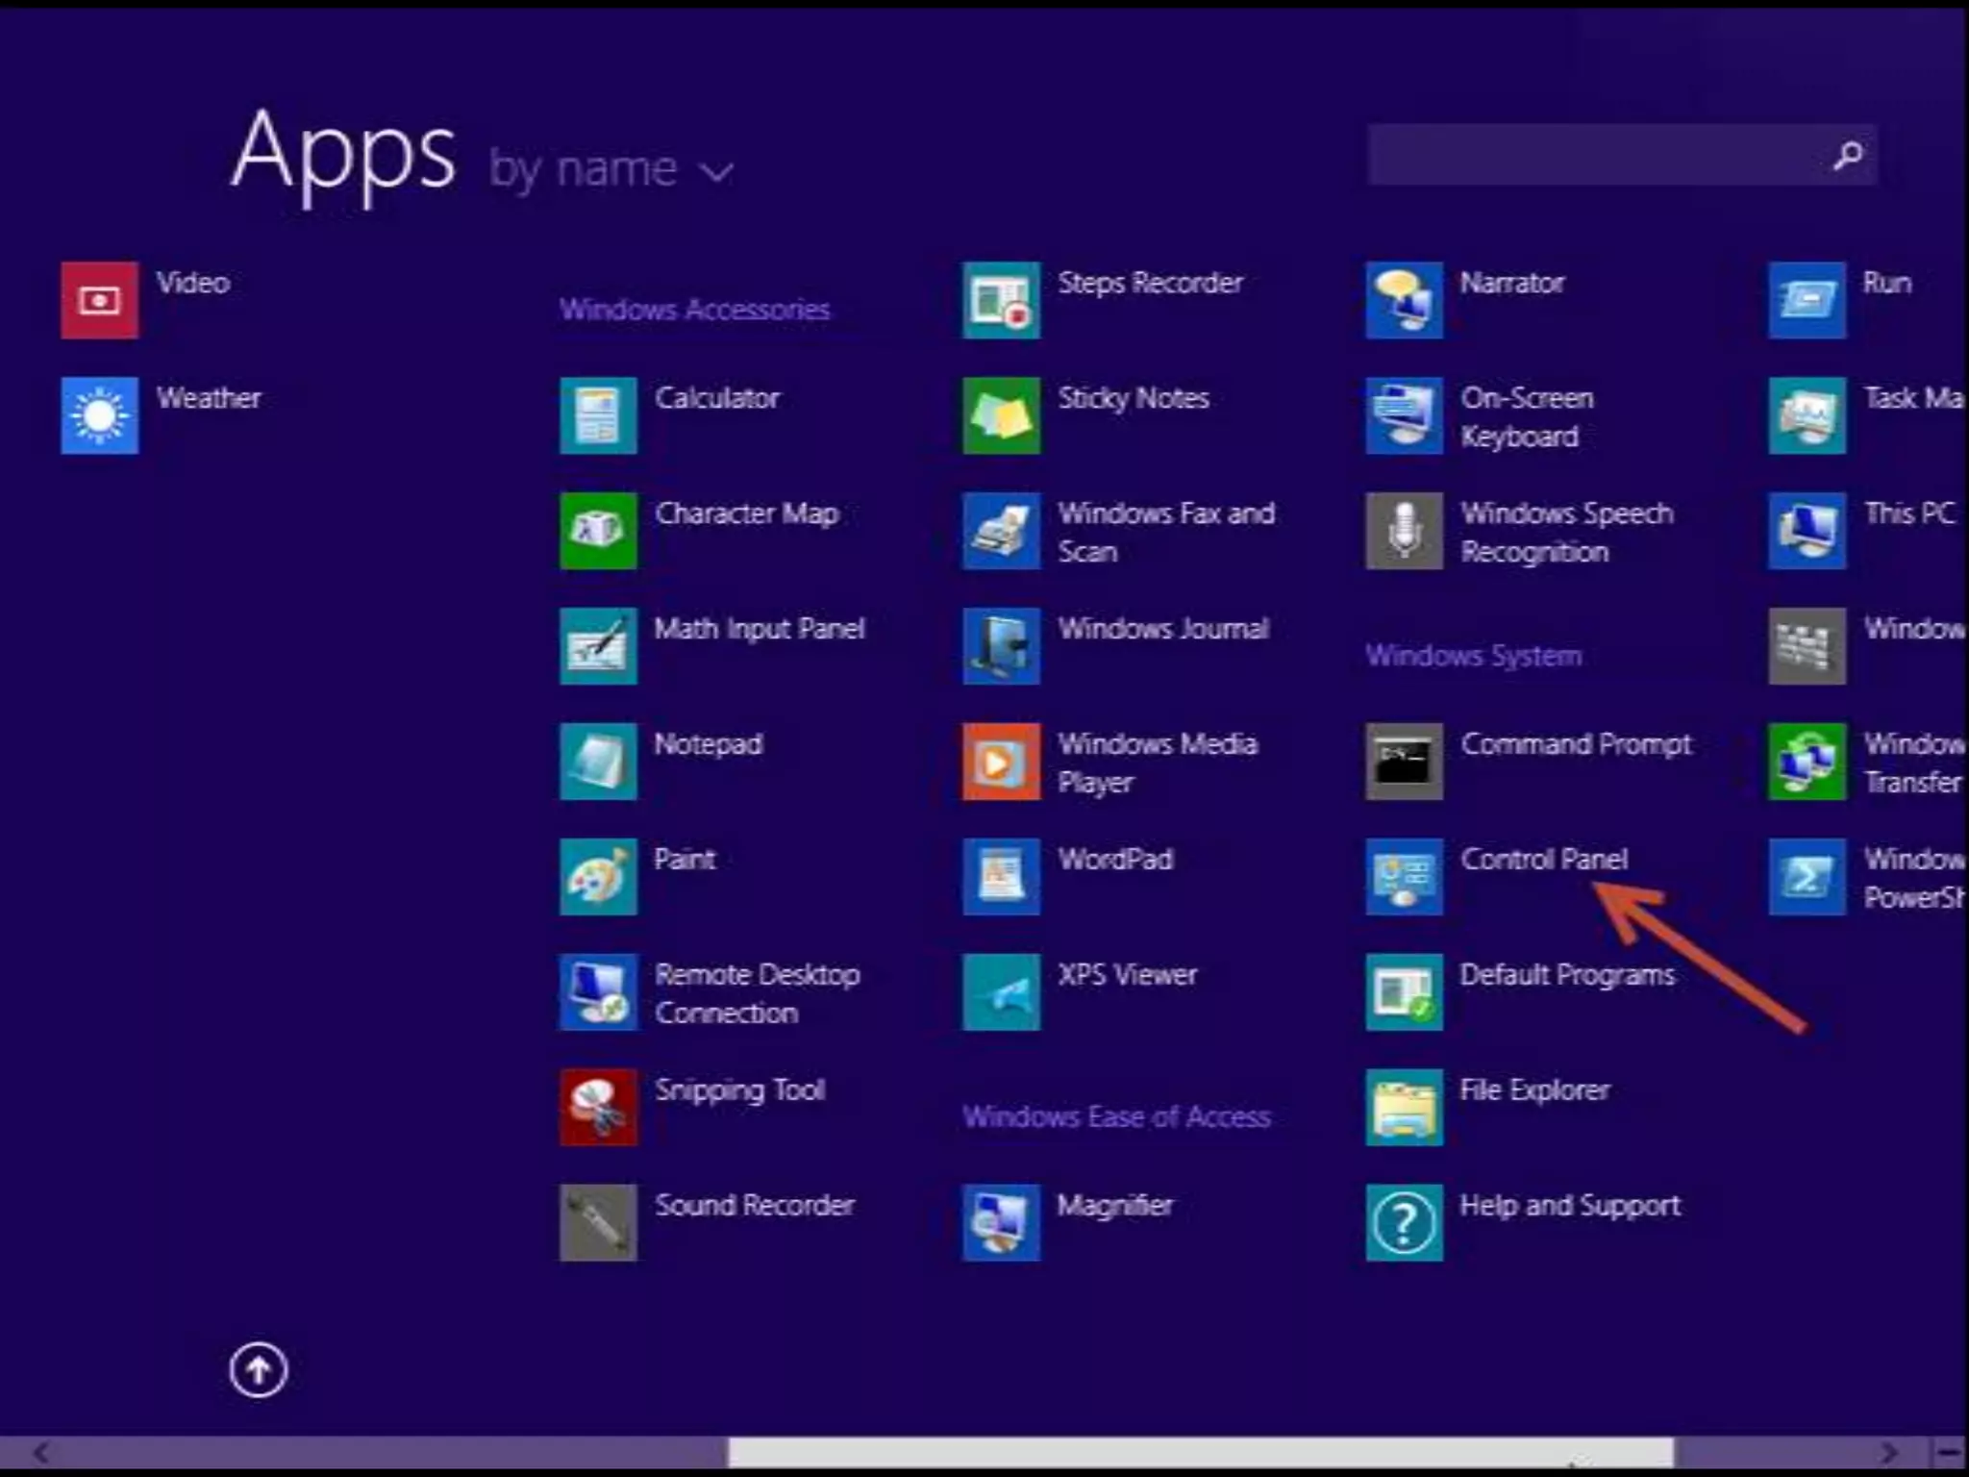
Task: Click the Windows System group header
Action: click(x=1474, y=656)
